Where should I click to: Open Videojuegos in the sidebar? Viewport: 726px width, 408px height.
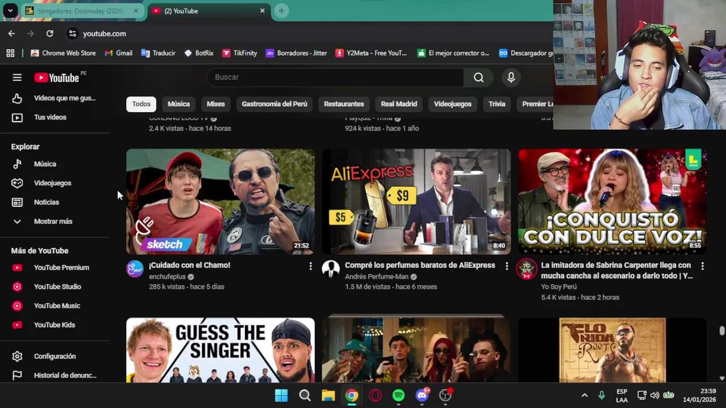point(52,183)
